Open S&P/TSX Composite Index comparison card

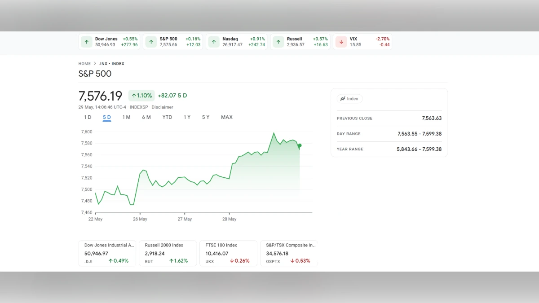(x=289, y=253)
